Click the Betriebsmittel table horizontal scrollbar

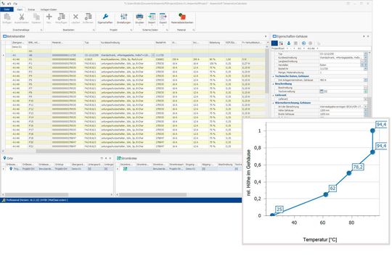coord(98,151)
